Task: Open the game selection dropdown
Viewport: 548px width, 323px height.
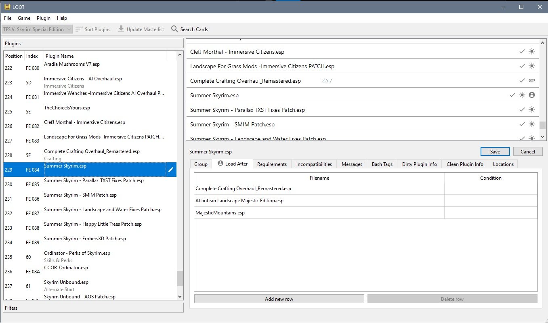Action: click(37, 29)
